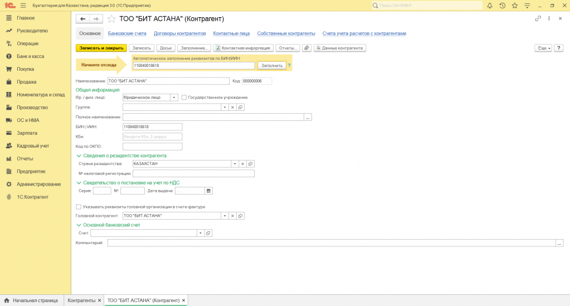Click the Код по ОКПО field
The width and height of the screenshot is (570, 306).
pyautogui.click(x=152, y=147)
